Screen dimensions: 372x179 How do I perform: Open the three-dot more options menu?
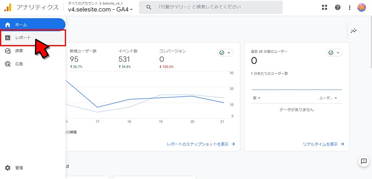click(x=350, y=7)
